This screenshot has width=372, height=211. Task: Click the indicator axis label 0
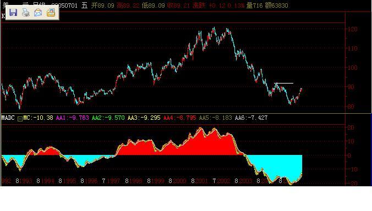[349, 156]
